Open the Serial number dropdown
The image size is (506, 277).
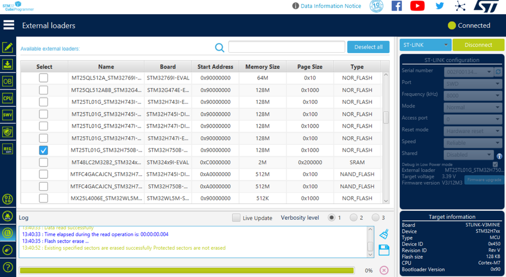pos(469,71)
